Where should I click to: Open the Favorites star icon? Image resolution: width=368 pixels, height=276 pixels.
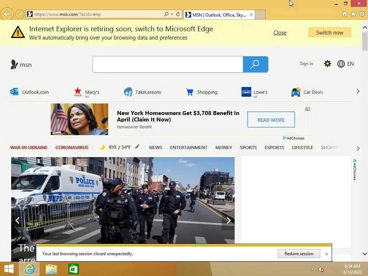(x=353, y=14)
